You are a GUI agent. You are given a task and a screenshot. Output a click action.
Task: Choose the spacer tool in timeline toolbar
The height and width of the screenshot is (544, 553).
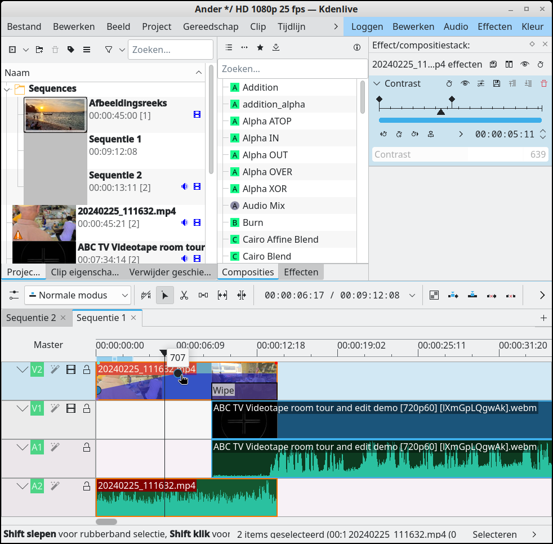203,295
